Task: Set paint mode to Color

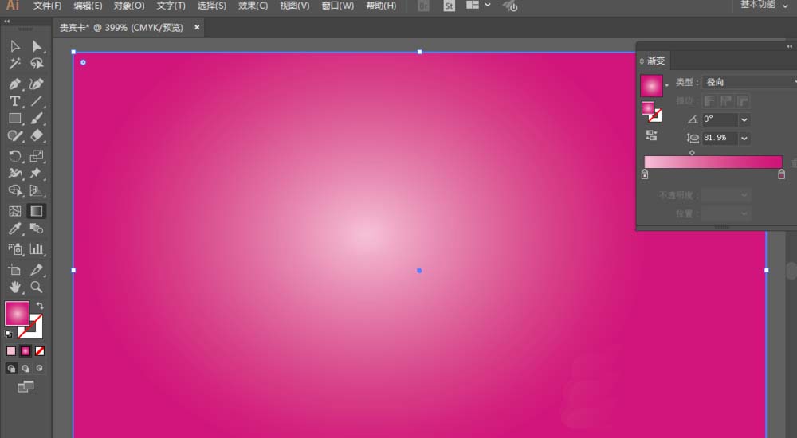Action: 11,351
